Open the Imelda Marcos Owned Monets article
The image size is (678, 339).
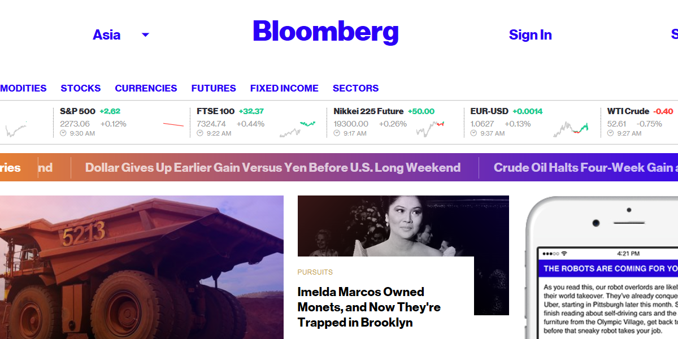click(x=369, y=307)
